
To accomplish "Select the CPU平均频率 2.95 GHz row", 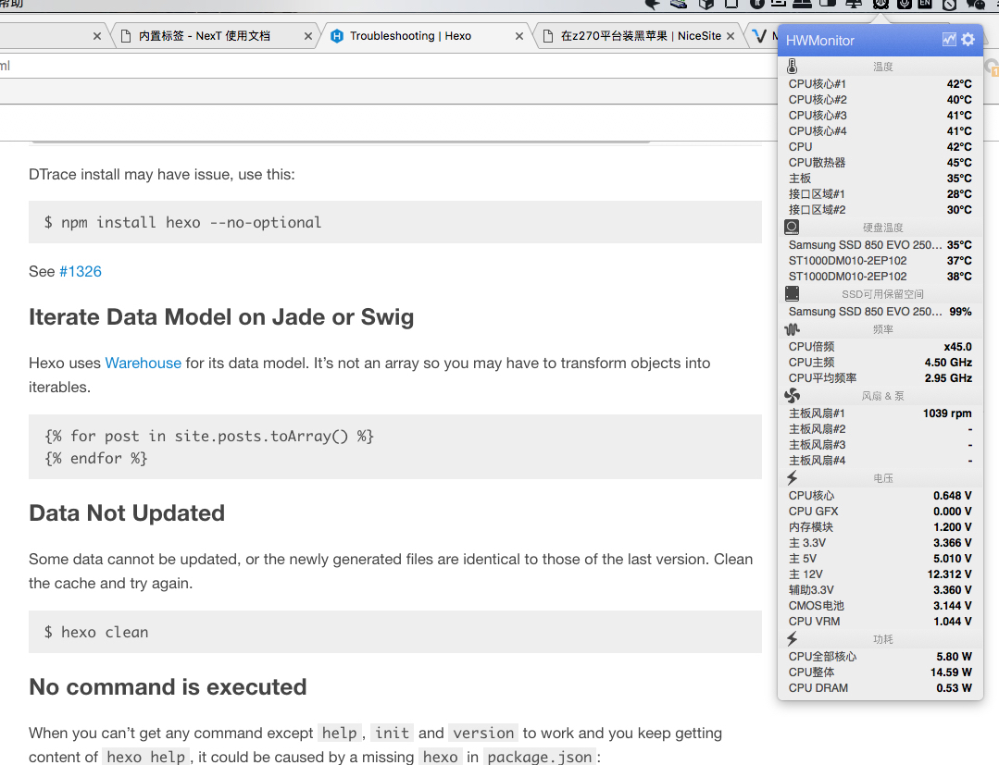I will [880, 378].
